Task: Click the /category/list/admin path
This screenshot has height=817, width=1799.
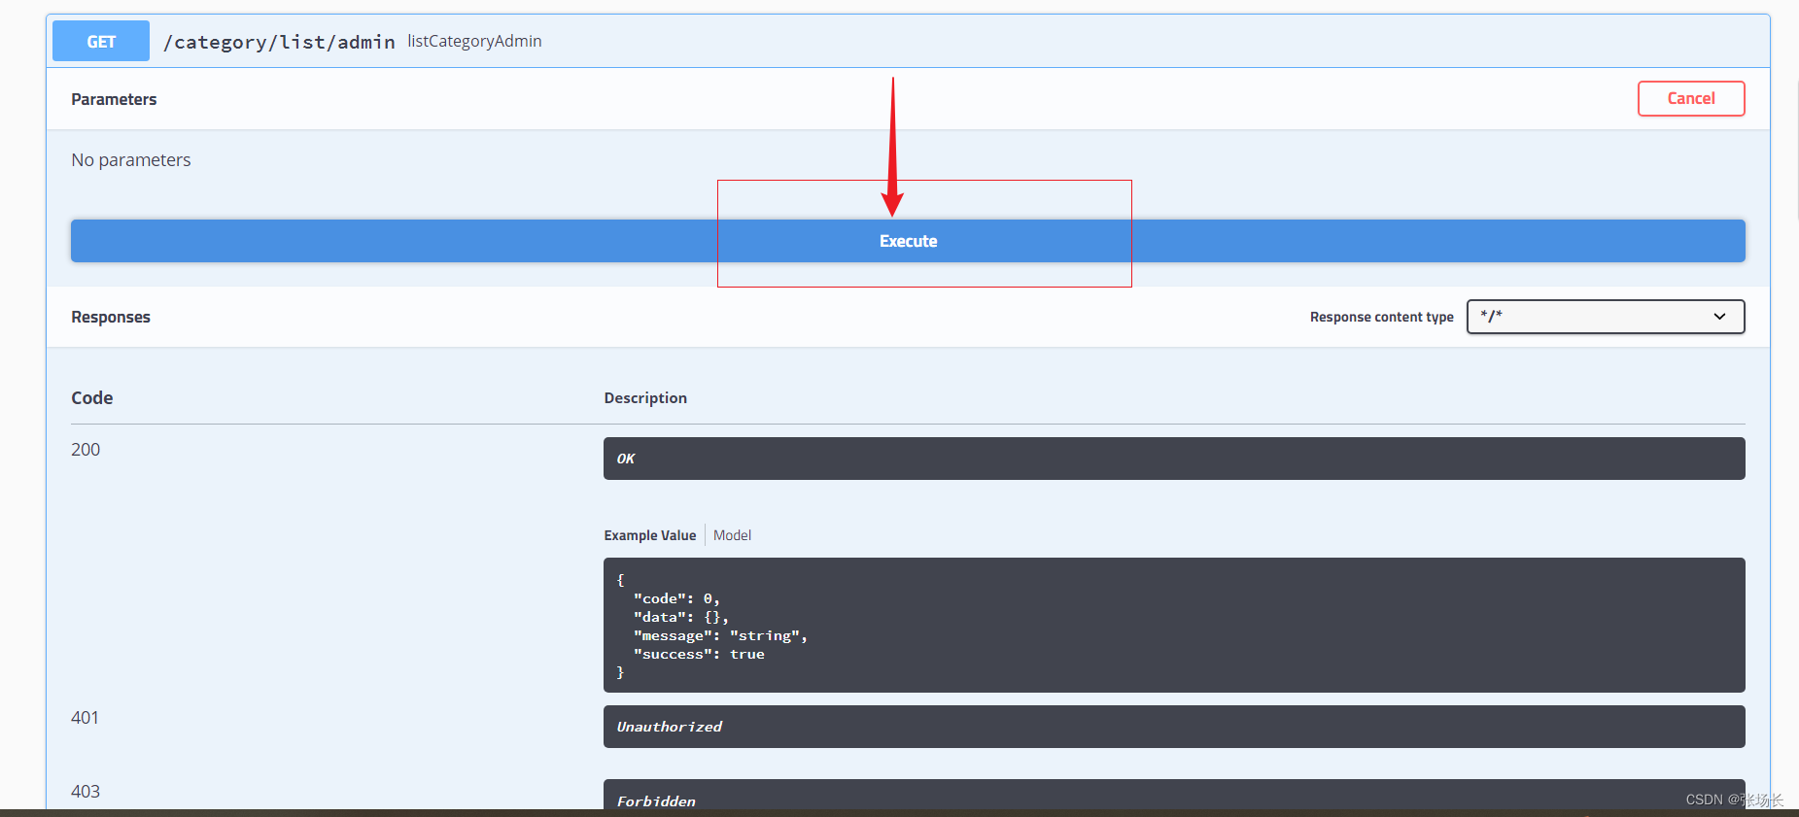Action: tap(279, 42)
